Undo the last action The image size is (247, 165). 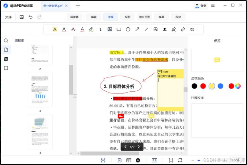click(x=30, y=17)
